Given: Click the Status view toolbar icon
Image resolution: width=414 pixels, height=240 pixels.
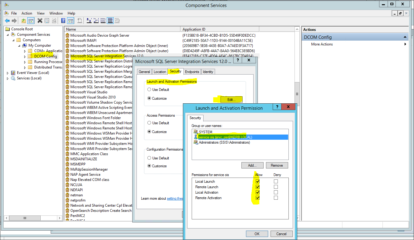Looking at the screenshot, I should click(117, 21).
